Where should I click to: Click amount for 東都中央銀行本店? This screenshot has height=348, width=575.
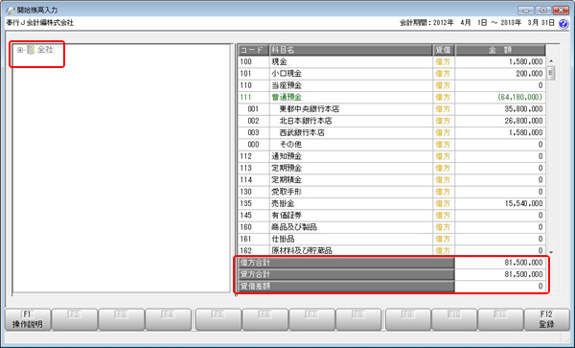(x=500, y=109)
